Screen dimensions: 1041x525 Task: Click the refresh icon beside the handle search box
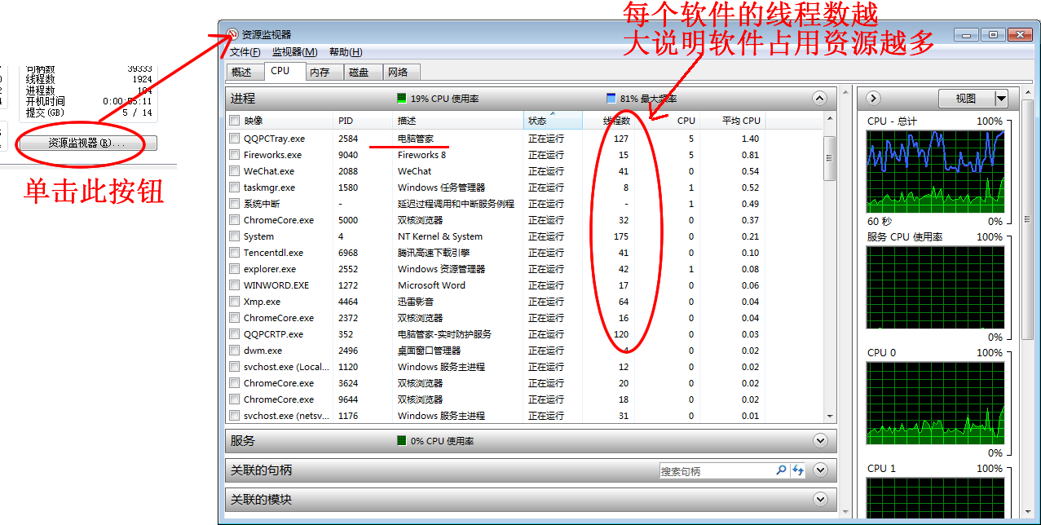(798, 470)
